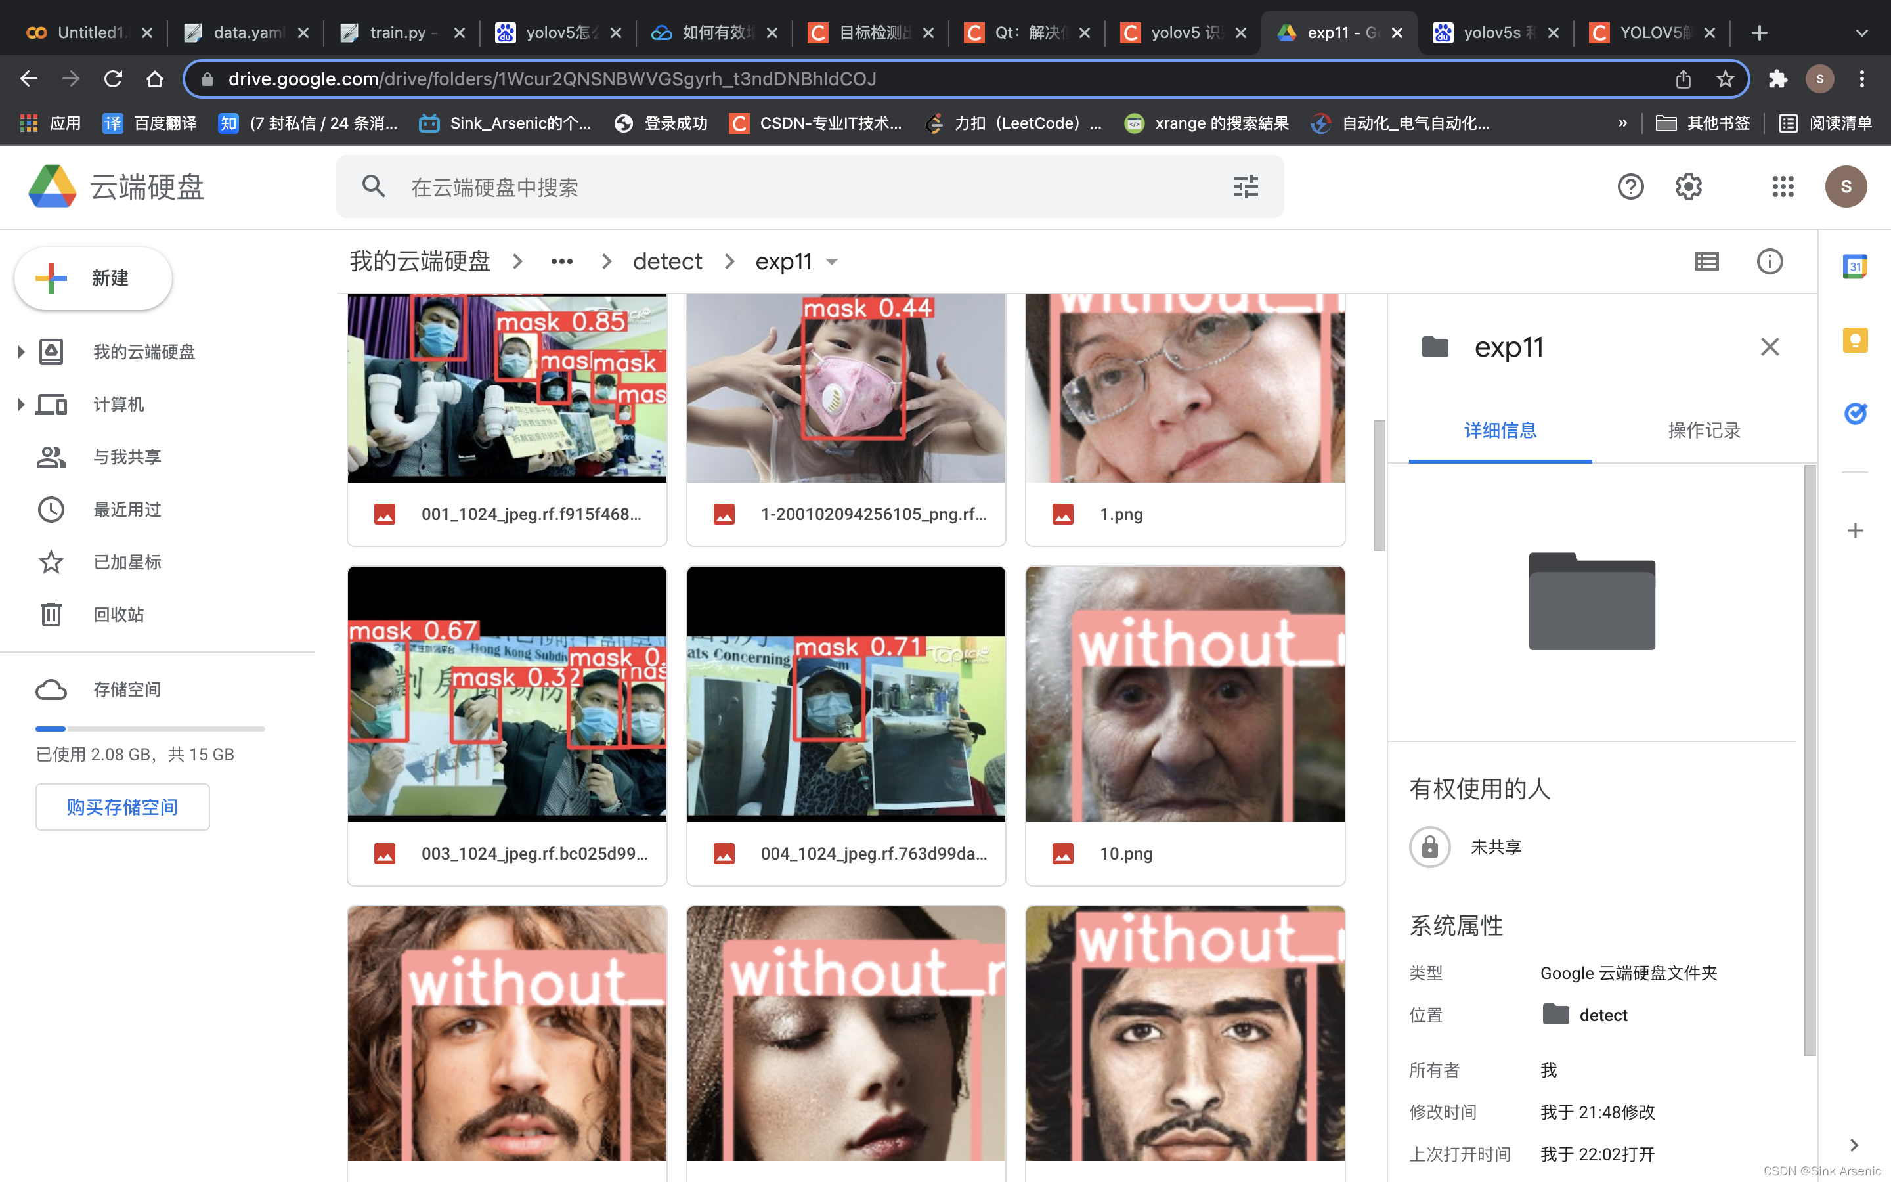Open Drive search options filter icon
Viewport: 1891px width, 1182px height.
(x=1246, y=187)
